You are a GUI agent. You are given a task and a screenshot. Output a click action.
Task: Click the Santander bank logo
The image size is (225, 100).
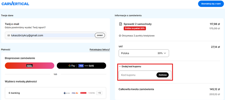[x=83, y=93]
